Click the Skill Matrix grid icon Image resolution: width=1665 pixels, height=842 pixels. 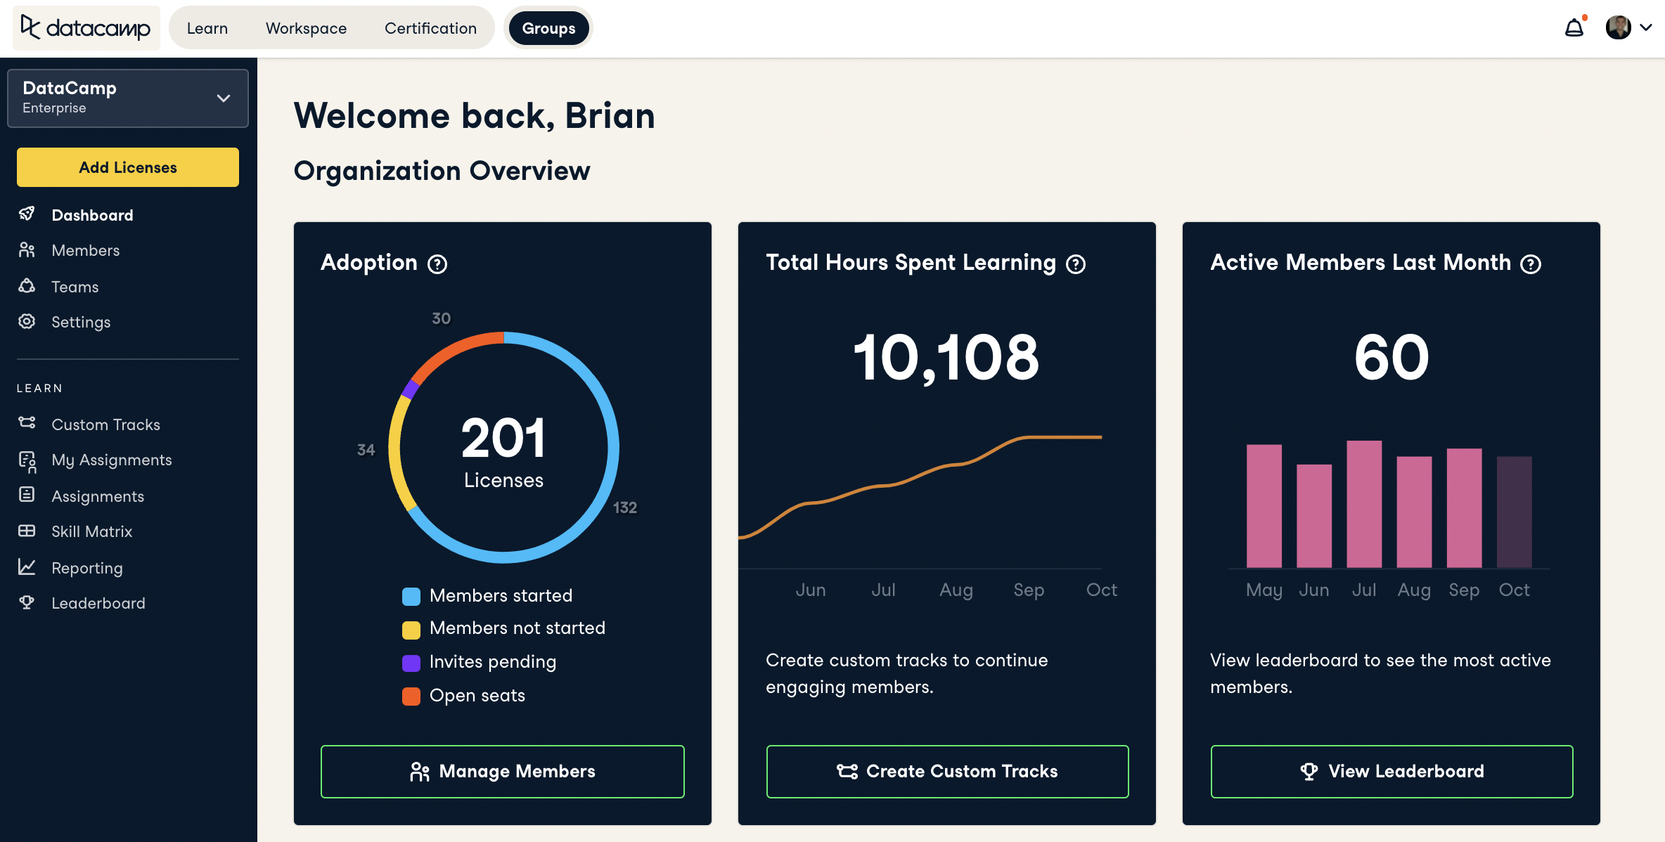coord(27,531)
